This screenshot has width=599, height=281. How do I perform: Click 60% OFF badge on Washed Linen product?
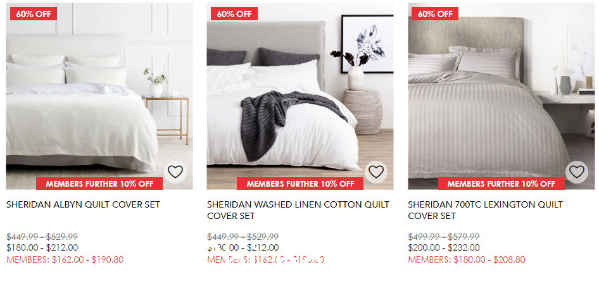tap(234, 14)
